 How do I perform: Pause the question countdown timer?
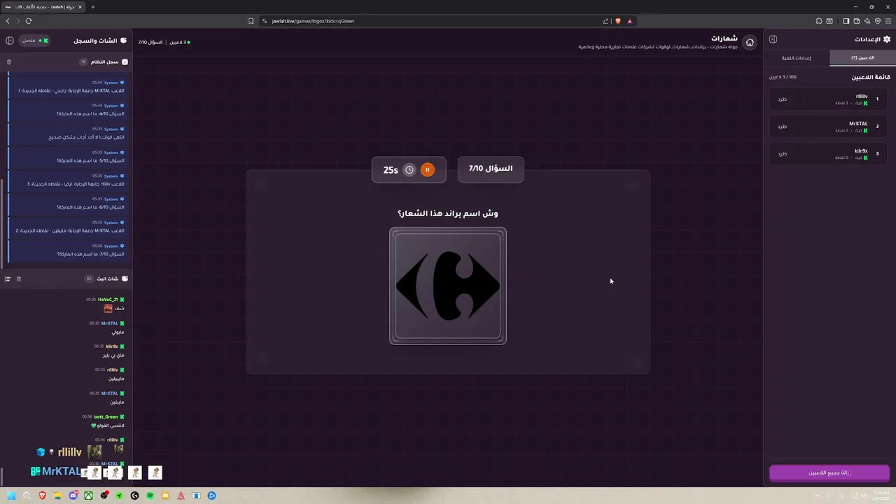tap(427, 169)
